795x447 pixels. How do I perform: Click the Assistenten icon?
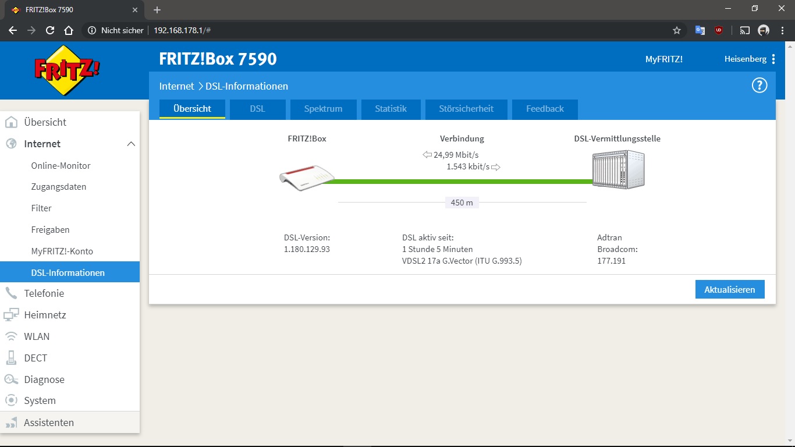10,423
